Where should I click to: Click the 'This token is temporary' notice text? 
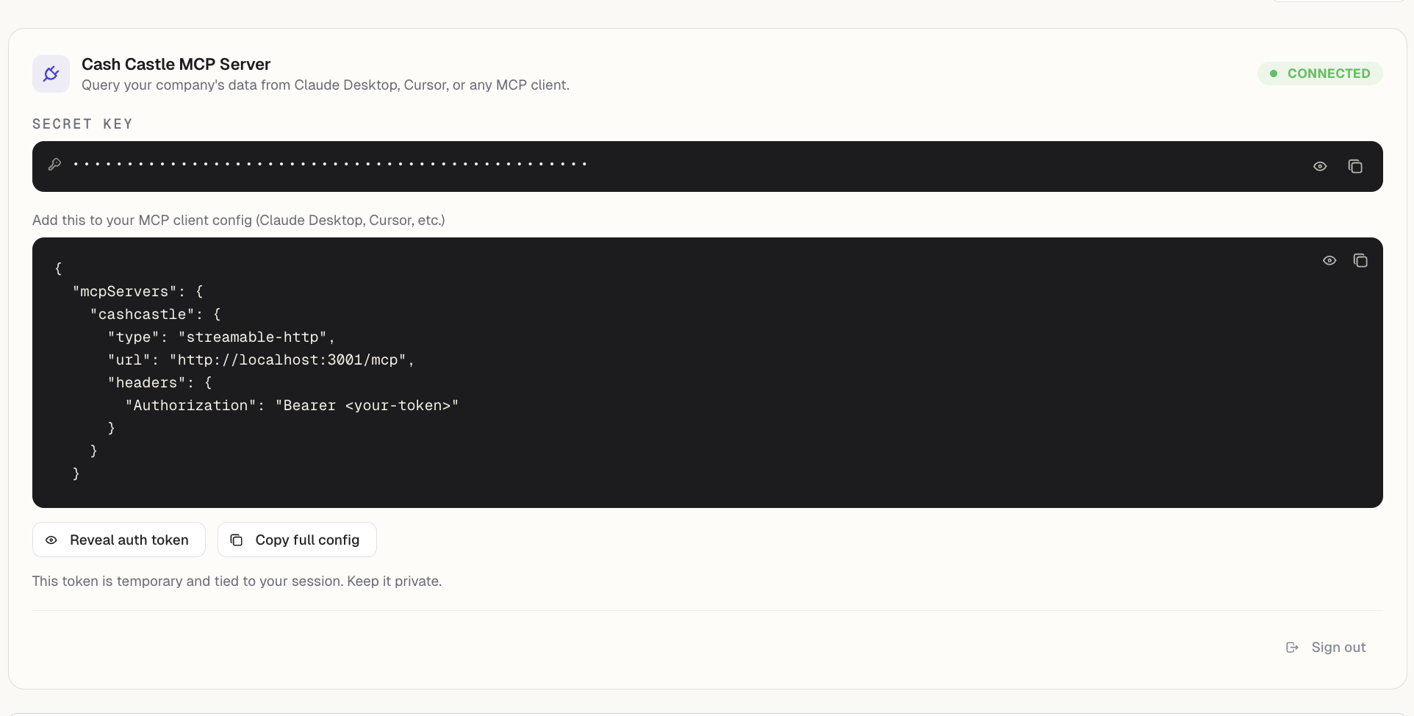click(237, 581)
